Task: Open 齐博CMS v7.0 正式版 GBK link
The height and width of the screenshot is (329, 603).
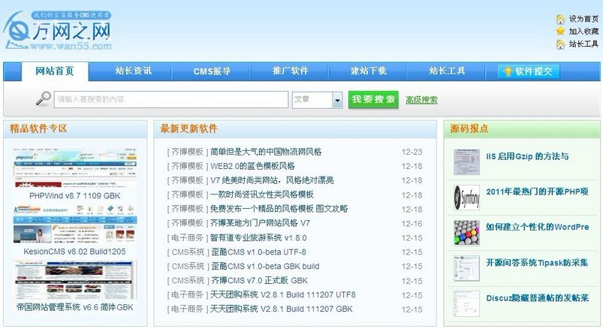Action: (259, 280)
